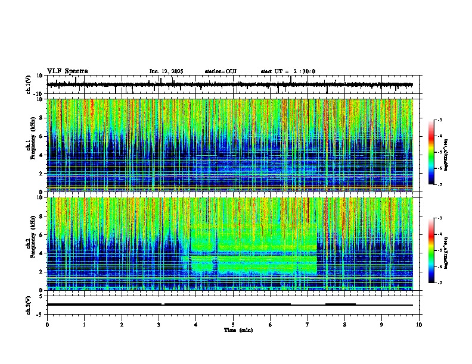Click the "VLF Spectra" plot title
The image size is (472, 364).
[67, 71]
